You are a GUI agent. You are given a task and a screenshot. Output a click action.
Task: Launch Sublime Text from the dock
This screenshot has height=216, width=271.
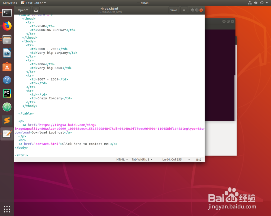[7, 120]
